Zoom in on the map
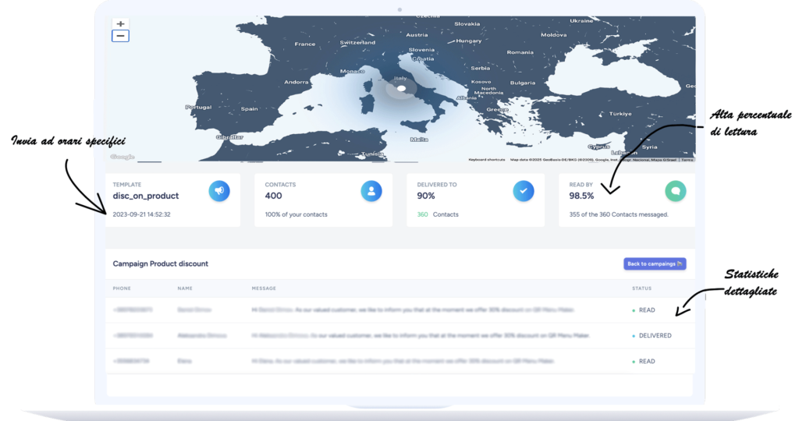Viewport: 799px width, 421px height. pyautogui.click(x=120, y=24)
